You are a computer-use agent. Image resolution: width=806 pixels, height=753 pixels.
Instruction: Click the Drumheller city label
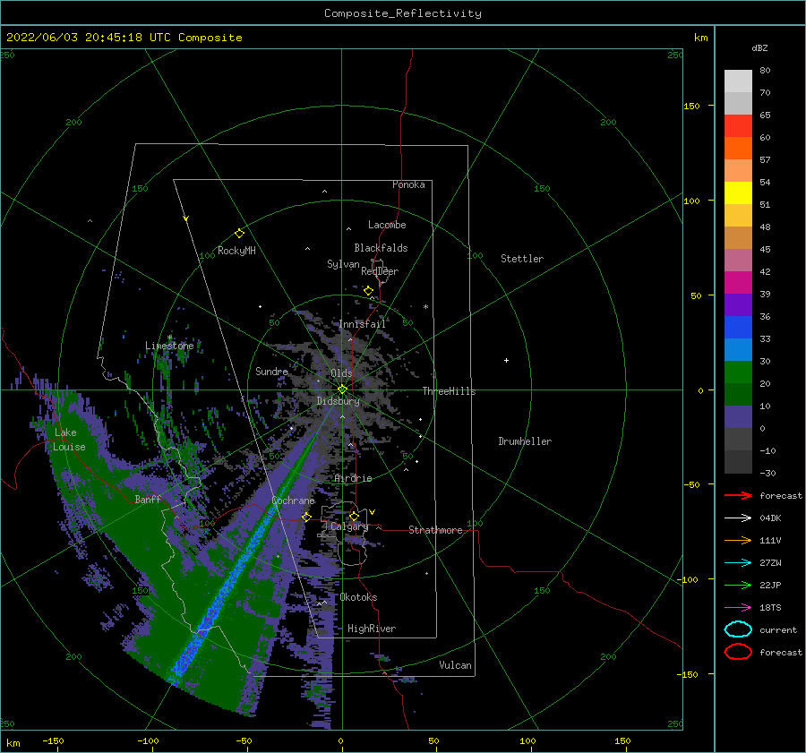coord(525,441)
